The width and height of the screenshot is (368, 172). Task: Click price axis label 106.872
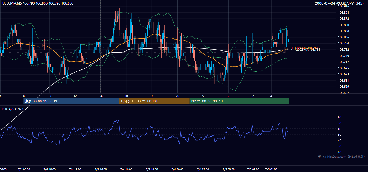click(x=344, y=19)
